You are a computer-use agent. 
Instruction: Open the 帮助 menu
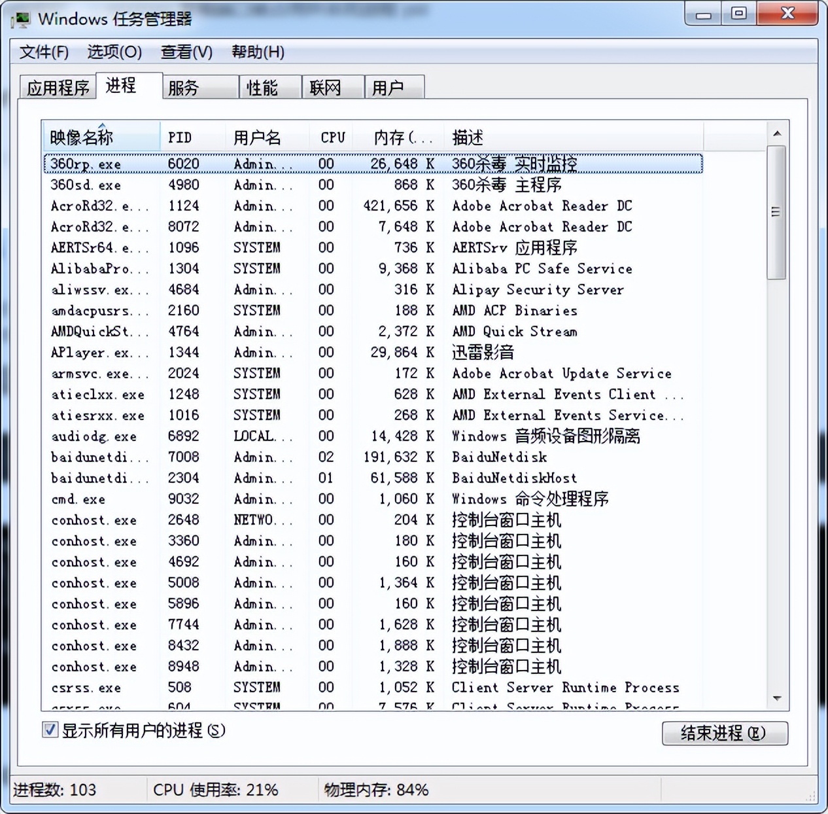(258, 52)
